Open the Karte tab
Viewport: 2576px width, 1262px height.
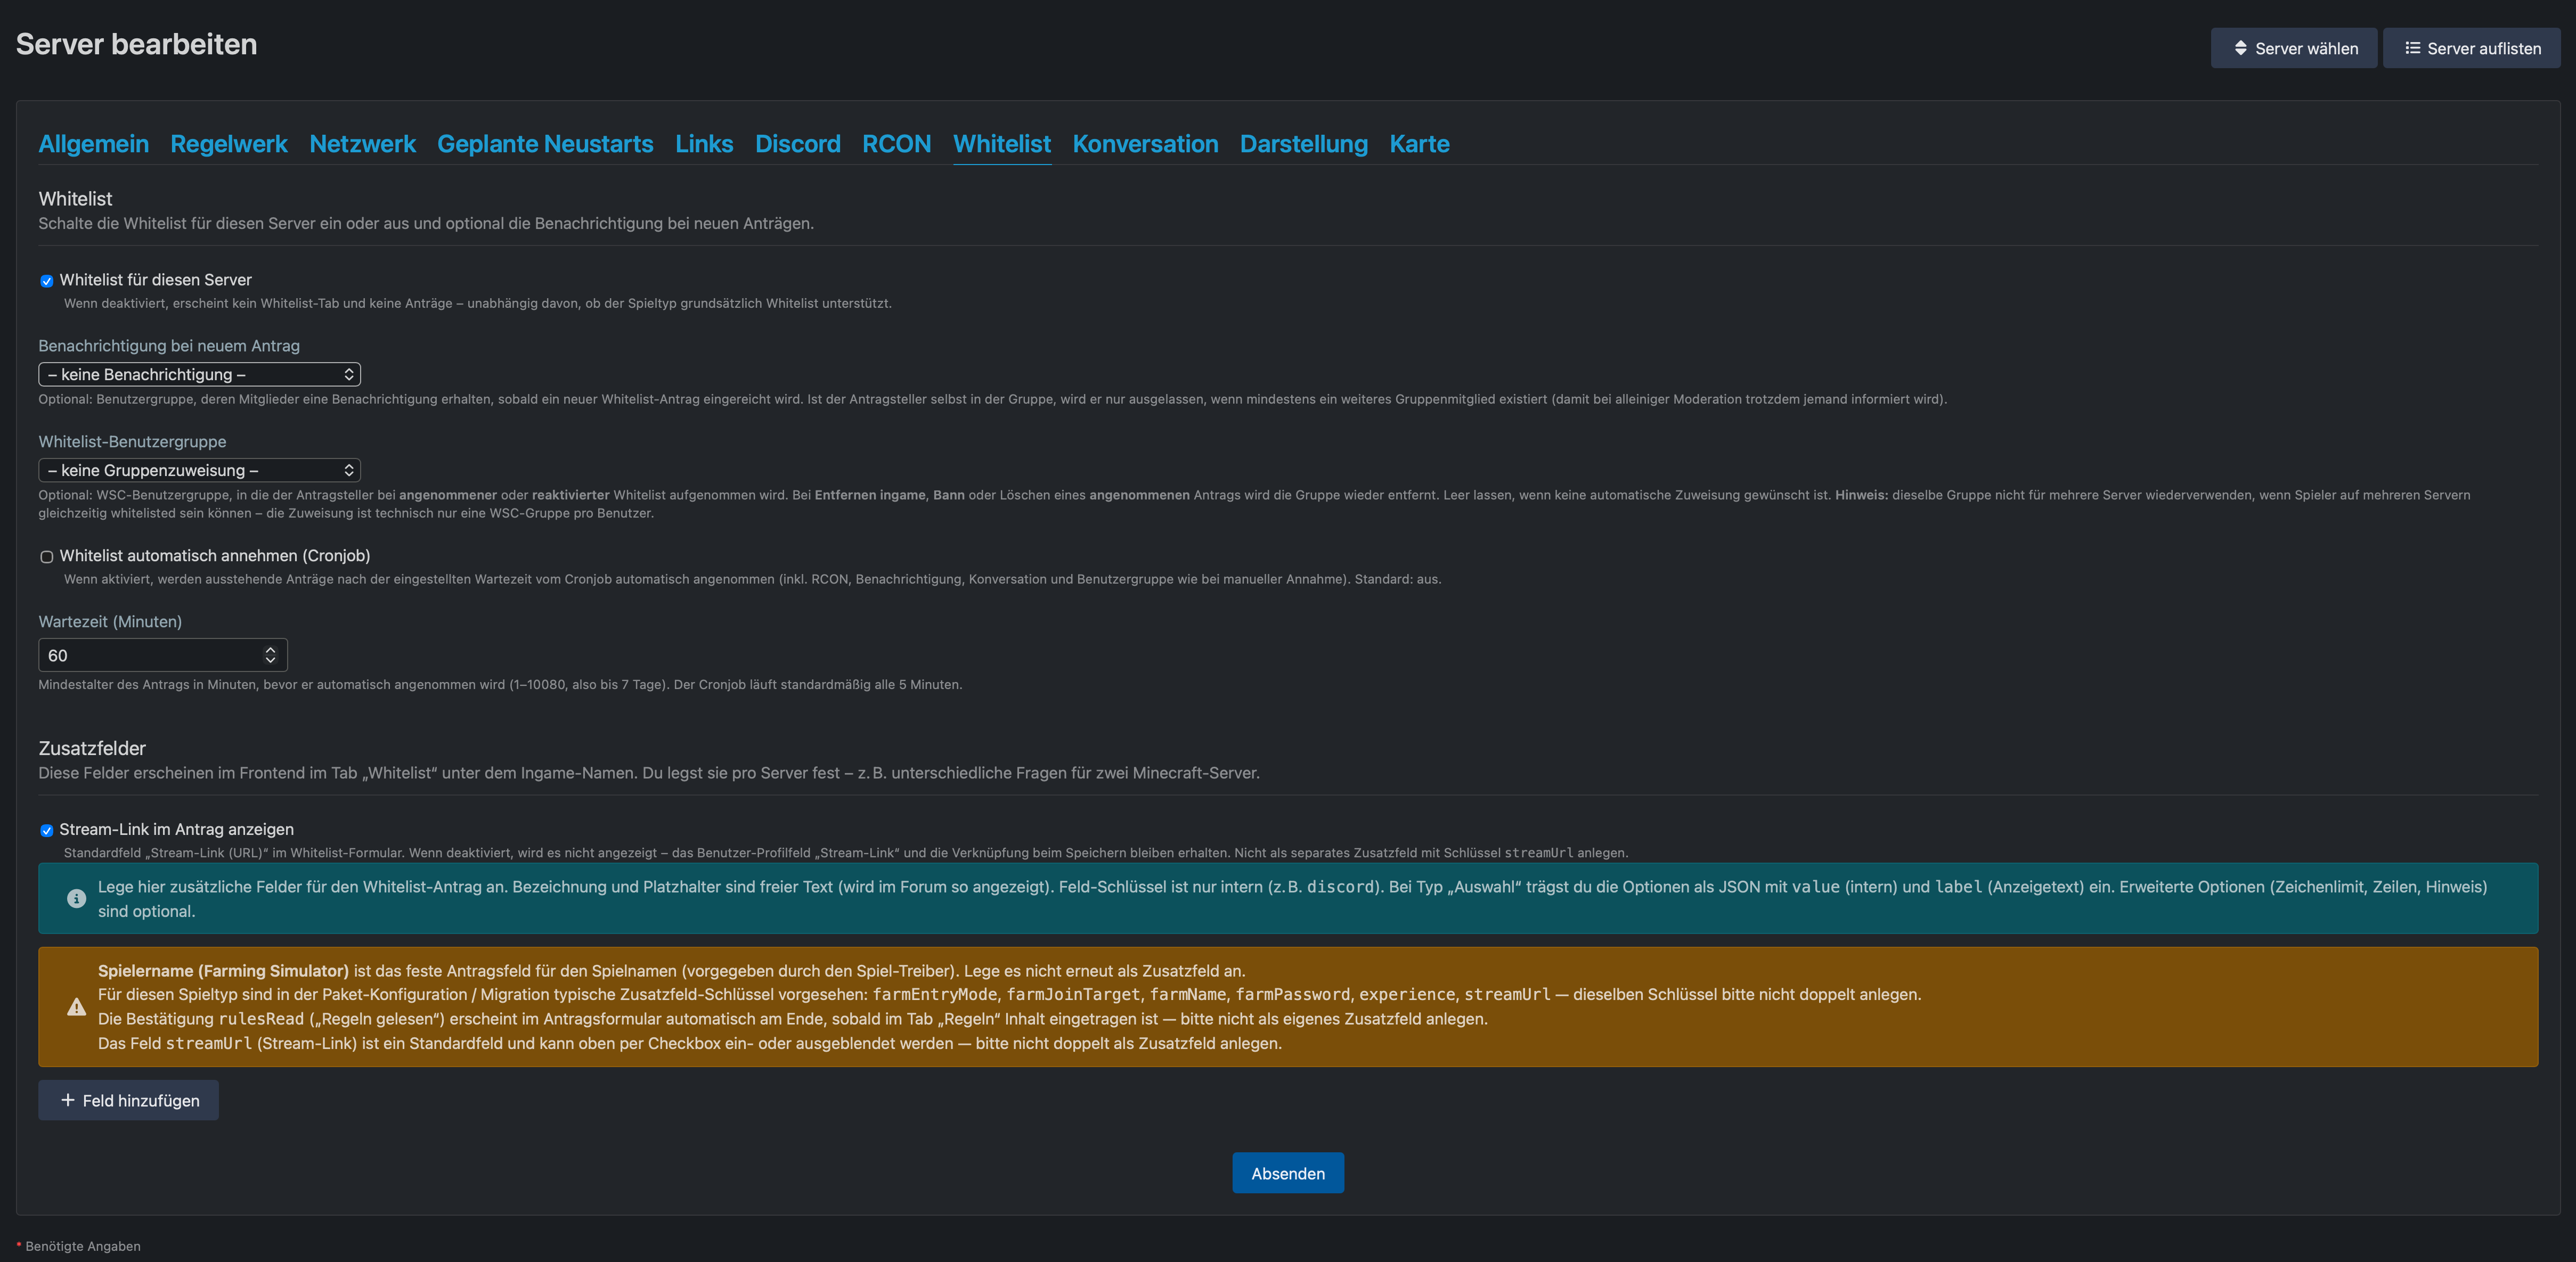[x=1419, y=144]
